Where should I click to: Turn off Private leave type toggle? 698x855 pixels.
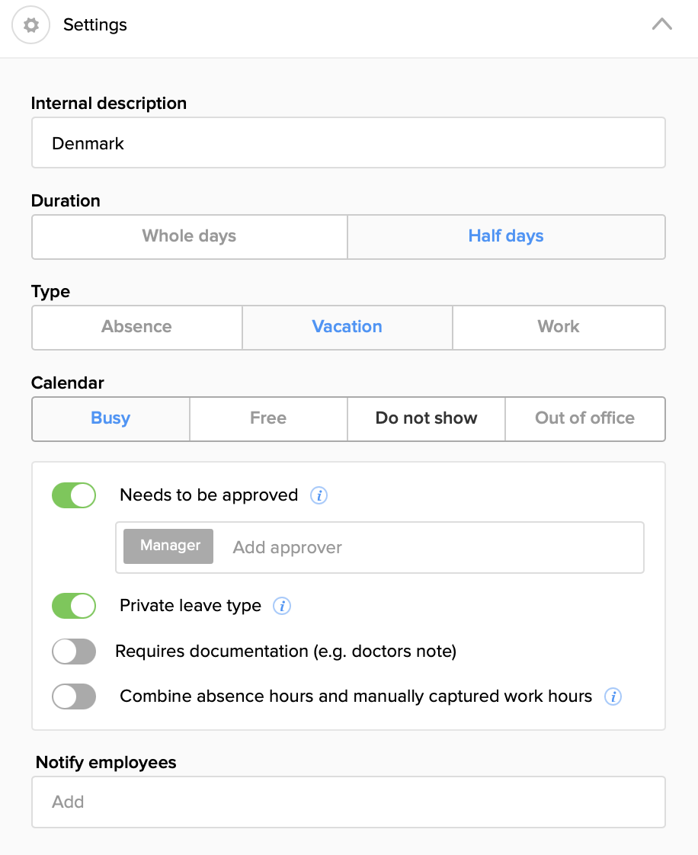point(74,607)
